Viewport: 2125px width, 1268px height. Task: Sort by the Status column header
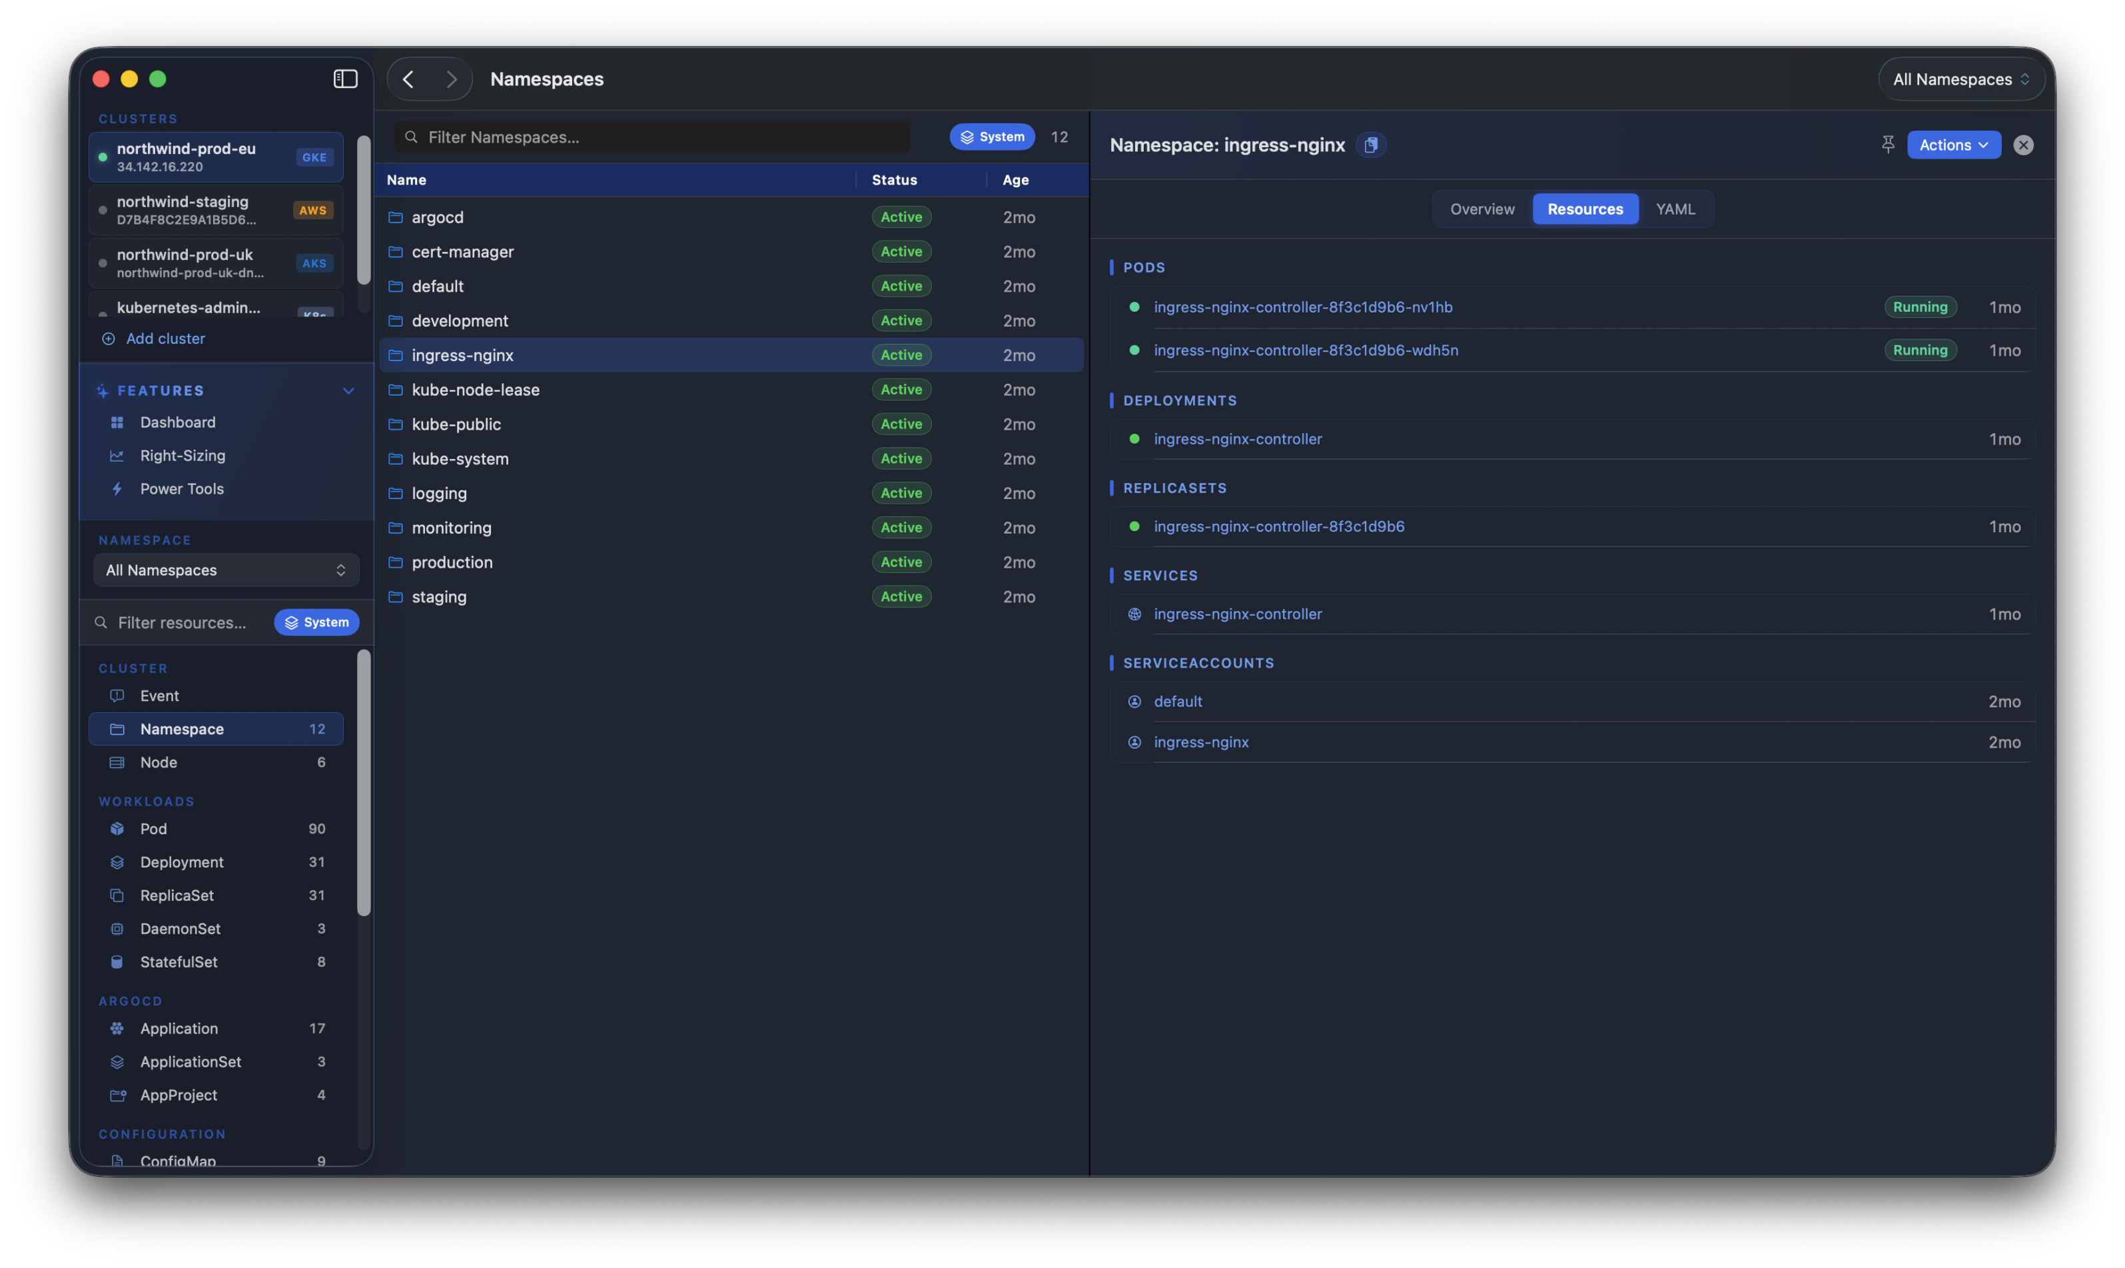(x=894, y=179)
